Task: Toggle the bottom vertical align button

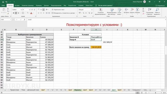Action: (x=44, y=10)
